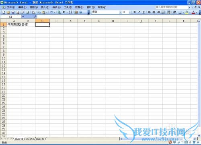Click the Select All corner button
Viewport: 201px width, 145px height.
point(4,21)
